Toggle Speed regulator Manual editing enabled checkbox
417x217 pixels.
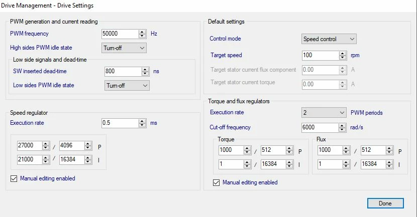(14, 179)
